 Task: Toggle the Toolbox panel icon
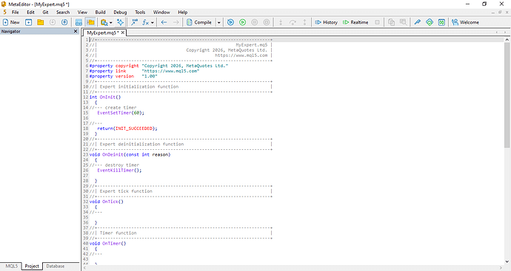79,22
